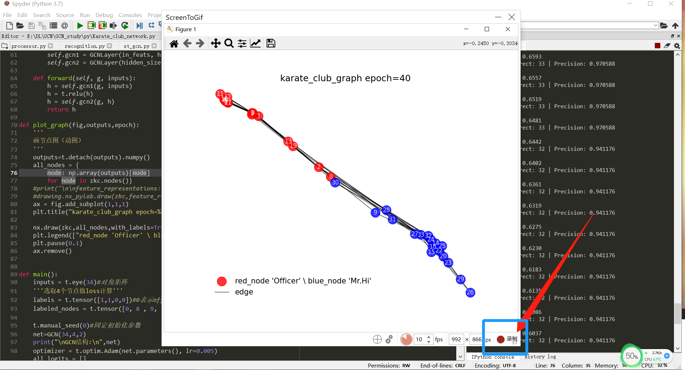Click the red square stop icon above console

pyautogui.click(x=657, y=46)
